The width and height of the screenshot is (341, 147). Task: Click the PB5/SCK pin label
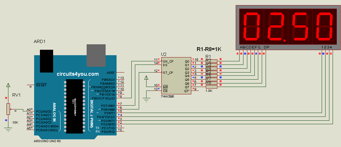tap(109, 80)
